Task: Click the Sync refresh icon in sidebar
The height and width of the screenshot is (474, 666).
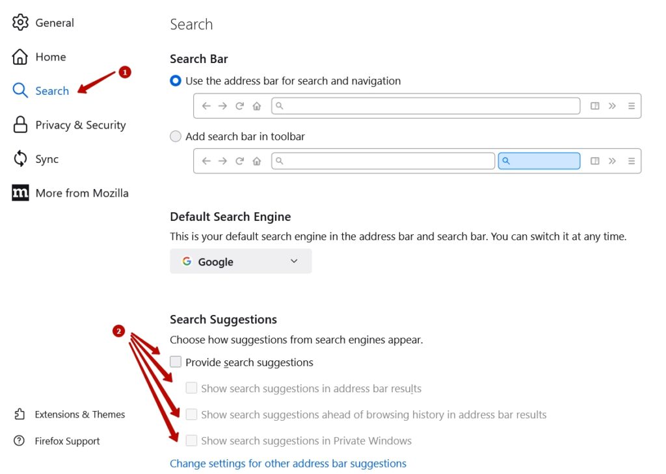Action: pyautogui.click(x=20, y=158)
